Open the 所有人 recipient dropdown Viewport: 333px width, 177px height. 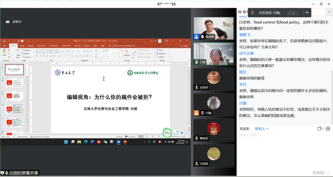261,129
